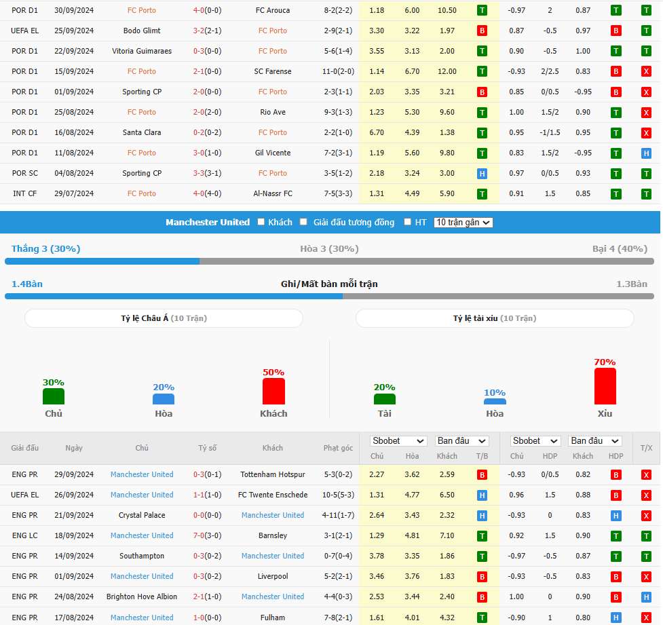Open the 10 trận gần dropdown
The image size is (663, 625).
(x=463, y=223)
